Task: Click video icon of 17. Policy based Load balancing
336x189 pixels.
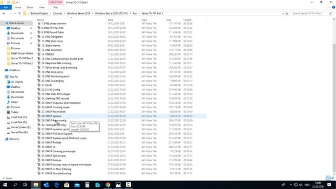Action: point(39,68)
